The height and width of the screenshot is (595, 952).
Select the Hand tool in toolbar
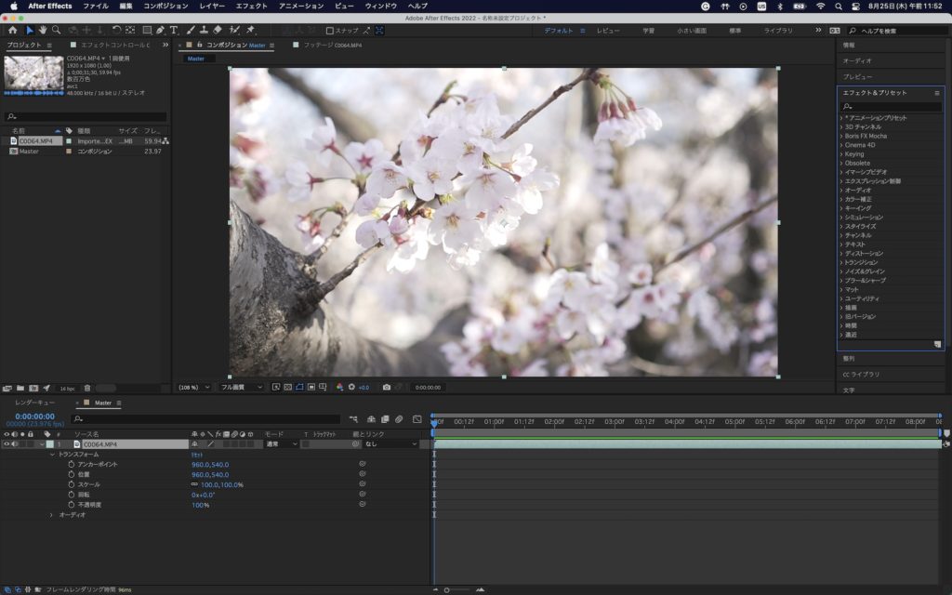43,30
